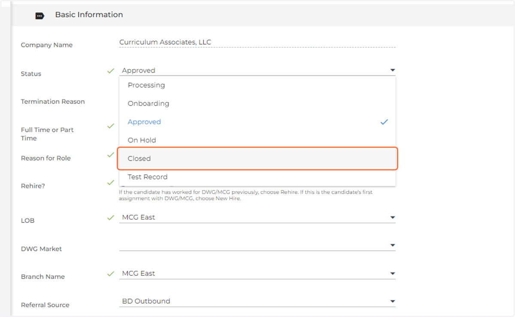Select On Hold in the Status list
Screen dimensions: 515x317
click(x=257, y=140)
